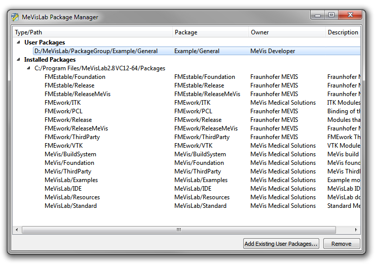This screenshot has height=264, width=375.
Task: Collapse the Installed Packages group
Action: [x=19, y=60]
